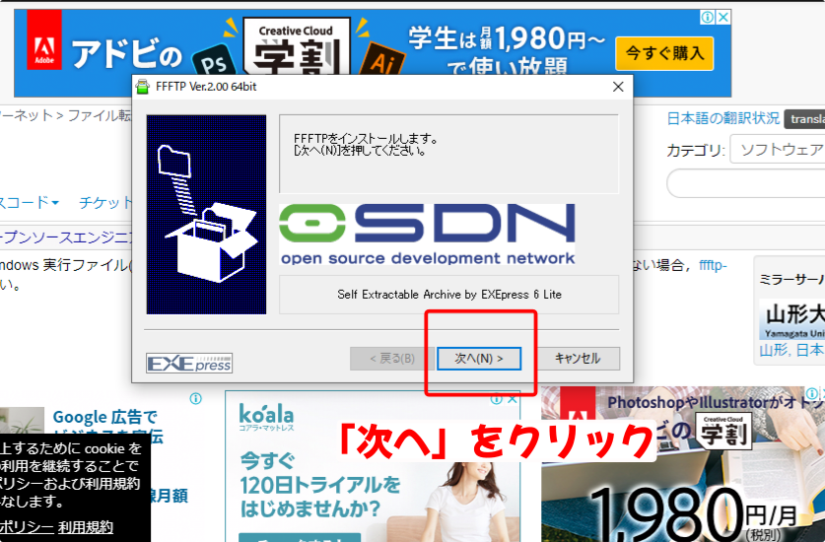This screenshot has width=825, height=542.
Task: Click the Adobe 1,980円/月 ad on the right
Action: (x=683, y=466)
